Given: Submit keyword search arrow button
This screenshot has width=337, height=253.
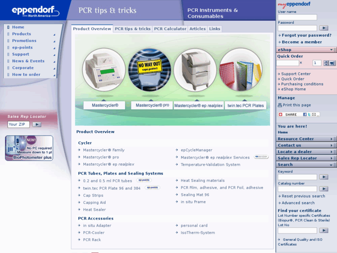Looking at the screenshot, I should point(324,177).
